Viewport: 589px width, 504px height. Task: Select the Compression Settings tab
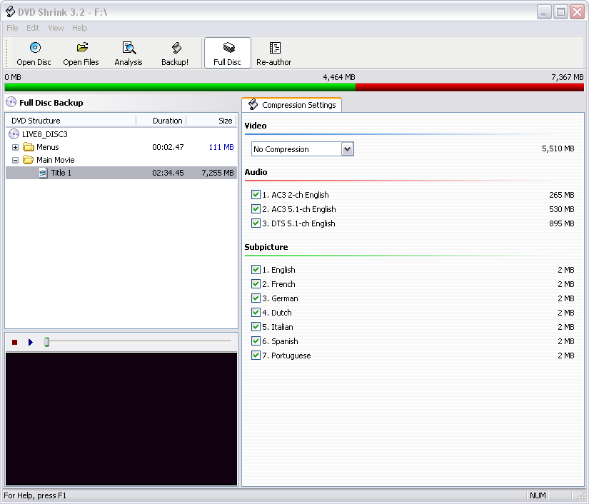tap(292, 105)
